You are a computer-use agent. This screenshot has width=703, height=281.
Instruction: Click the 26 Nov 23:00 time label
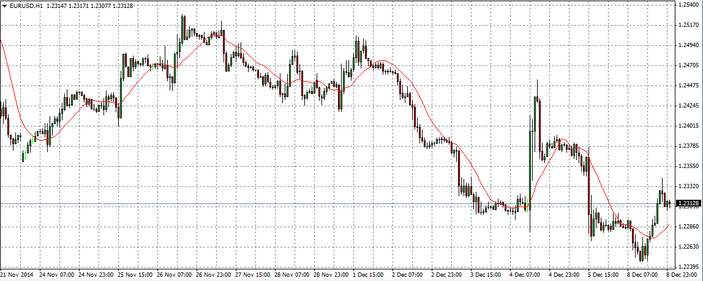click(x=212, y=274)
